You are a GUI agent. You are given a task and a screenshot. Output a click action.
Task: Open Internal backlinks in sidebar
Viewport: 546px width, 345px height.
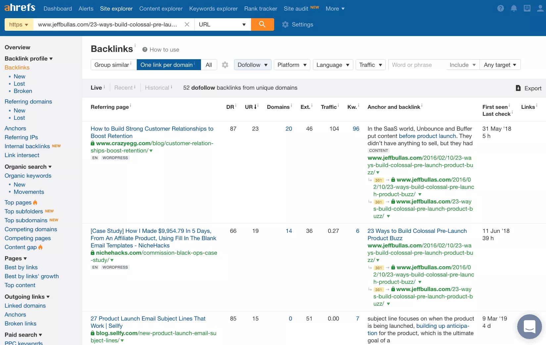coord(27,146)
